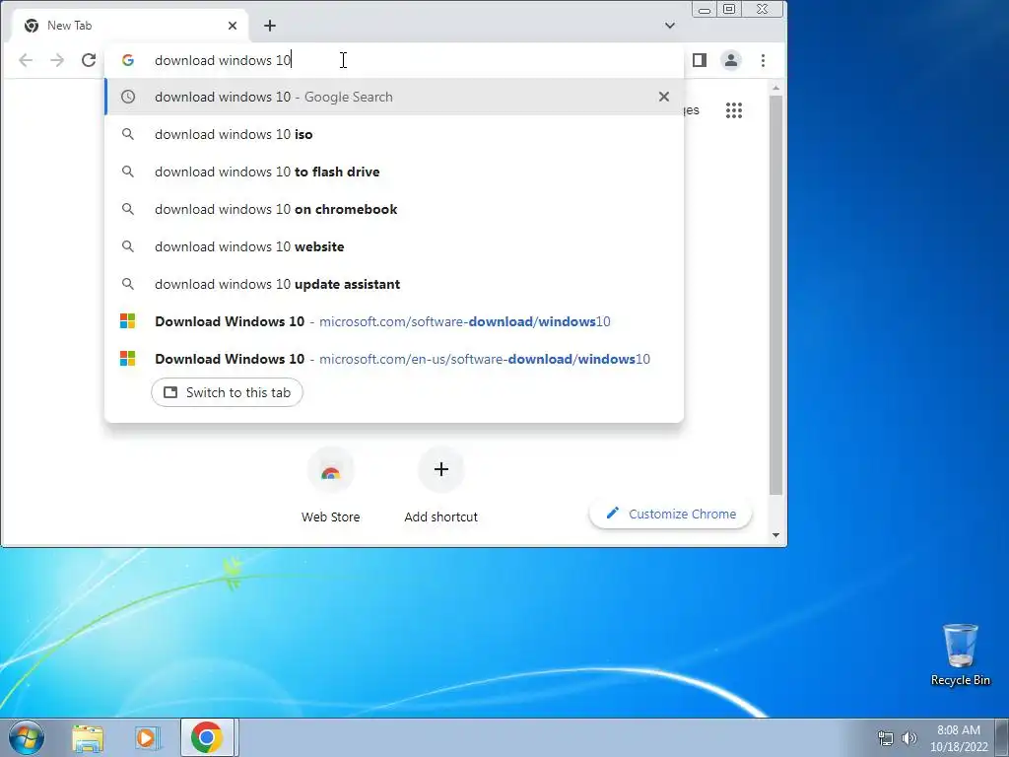This screenshot has height=757, width=1009.
Task: Launch Windows Media Player from taskbar
Action: 148,738
